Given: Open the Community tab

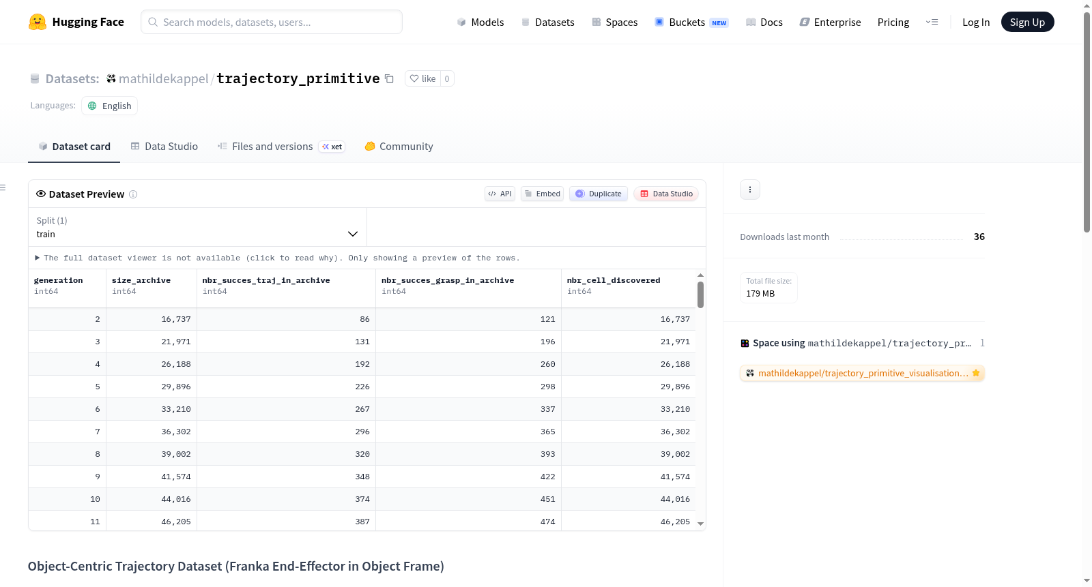Looking at the screenshot, I should coord(399,147).
